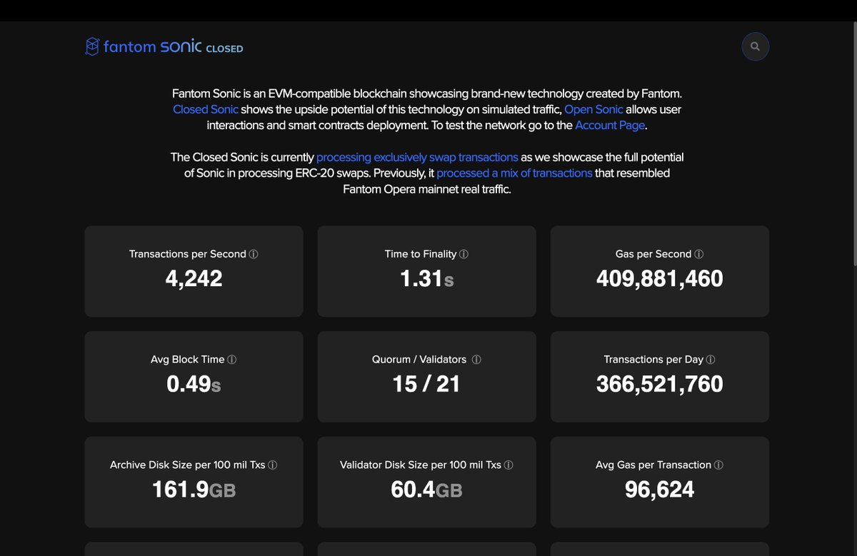
Task: Click the Transactions per Day label
Action: click(x=653, y=360)
